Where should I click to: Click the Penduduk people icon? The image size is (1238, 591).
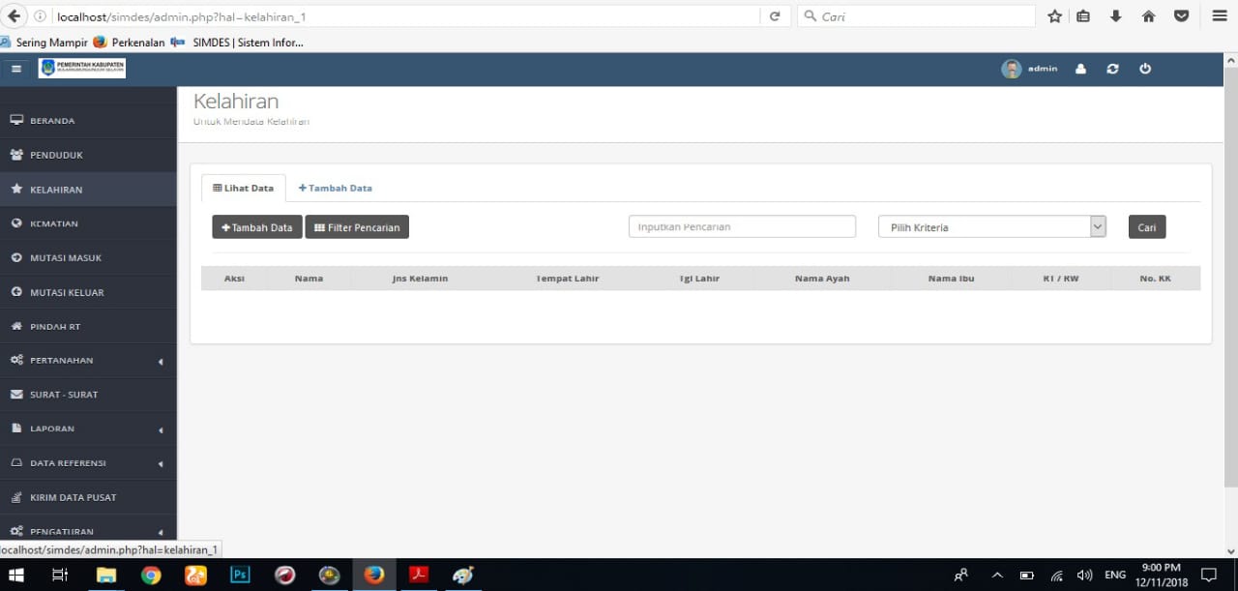pyautogui.click(x=16, y=155)
